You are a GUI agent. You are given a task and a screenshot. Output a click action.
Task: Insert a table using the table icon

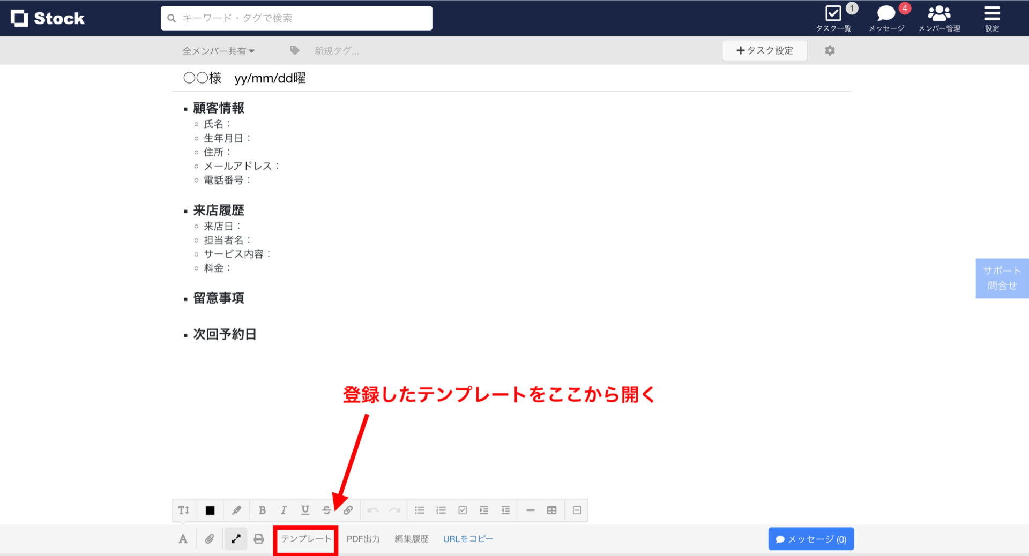click(551, 510)
